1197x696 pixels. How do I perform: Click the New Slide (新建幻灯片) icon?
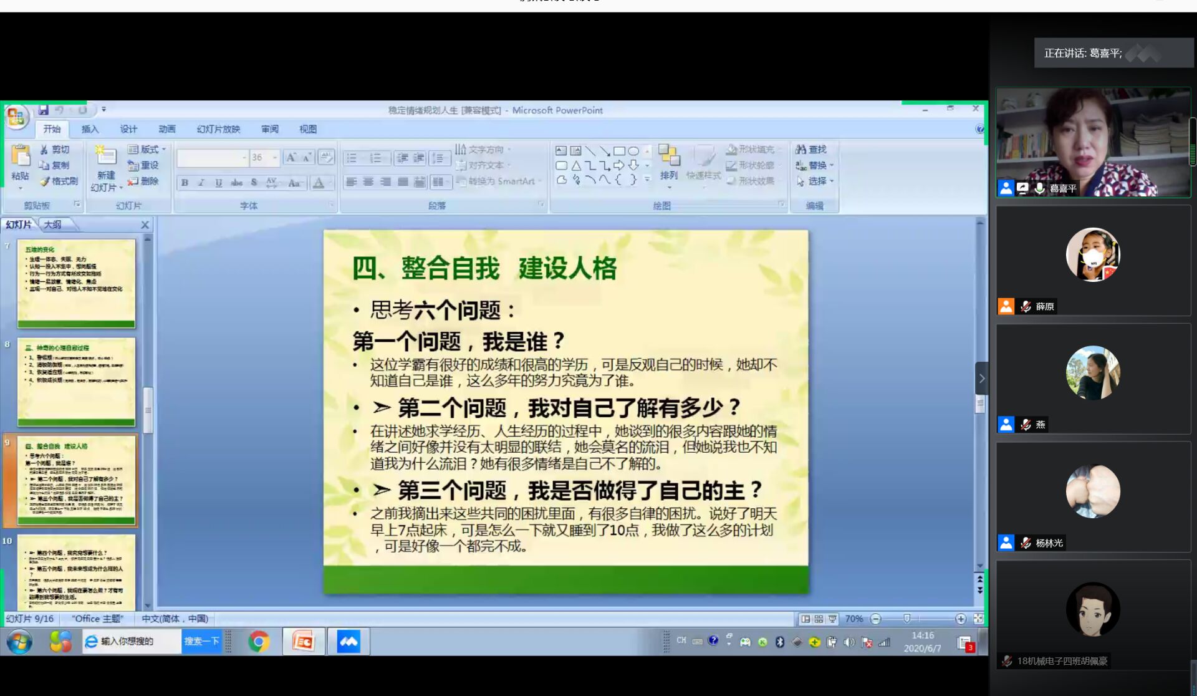(x=105, y=156)
